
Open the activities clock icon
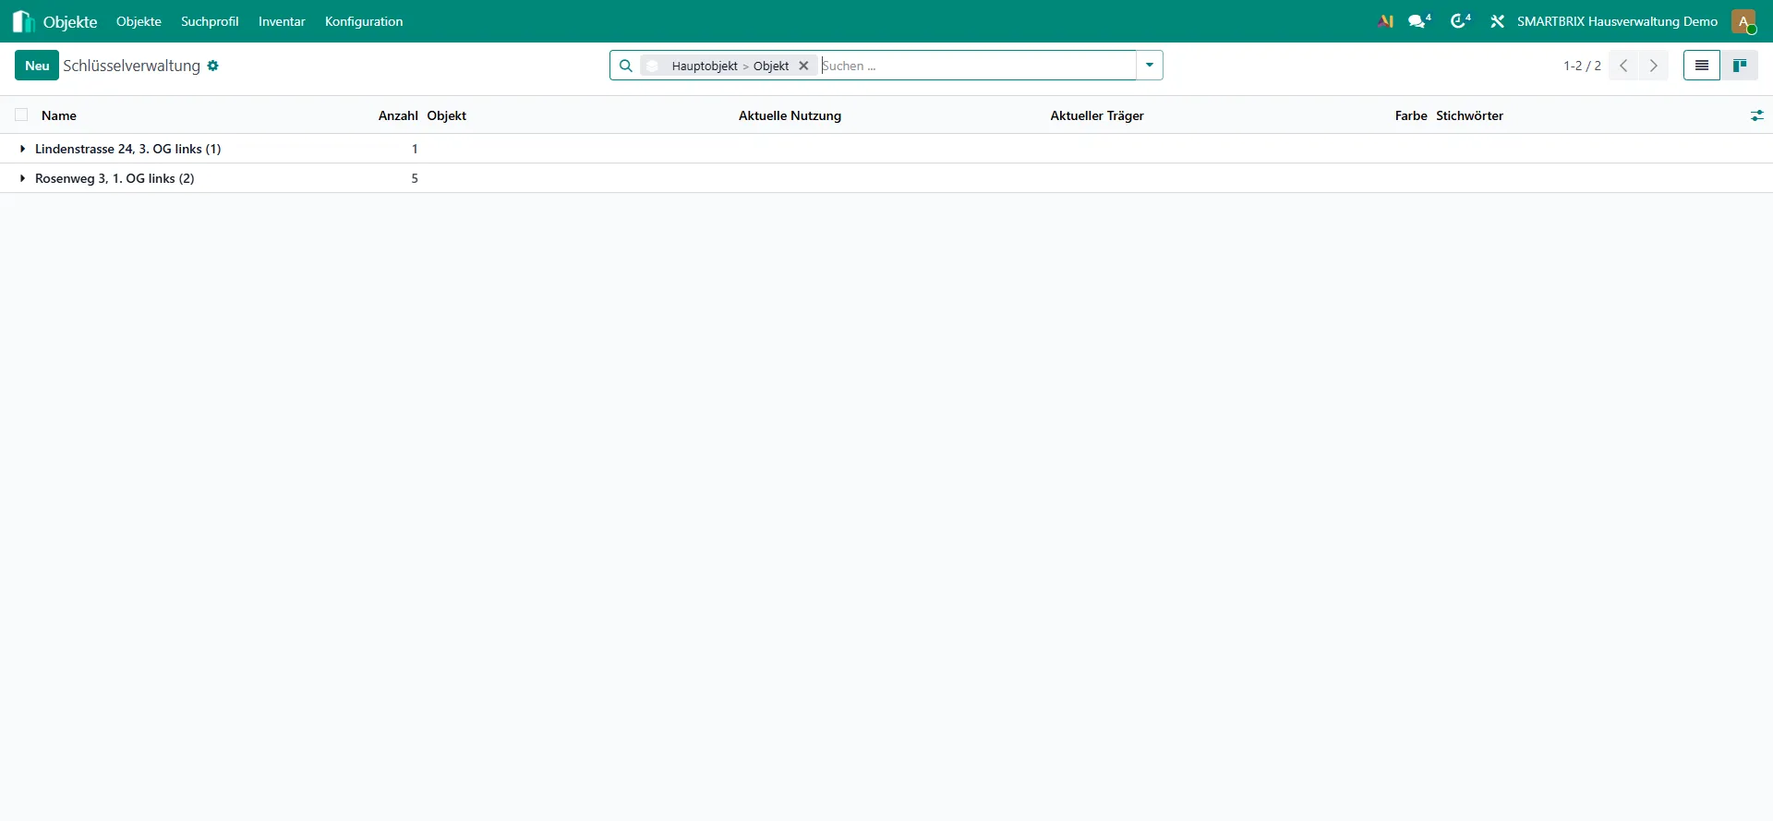pos(1460,21)
